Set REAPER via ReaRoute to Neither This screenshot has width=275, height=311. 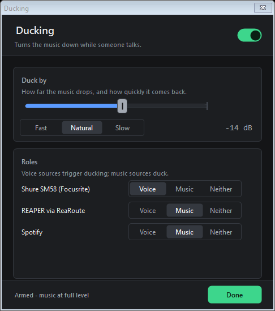(221, 210)
